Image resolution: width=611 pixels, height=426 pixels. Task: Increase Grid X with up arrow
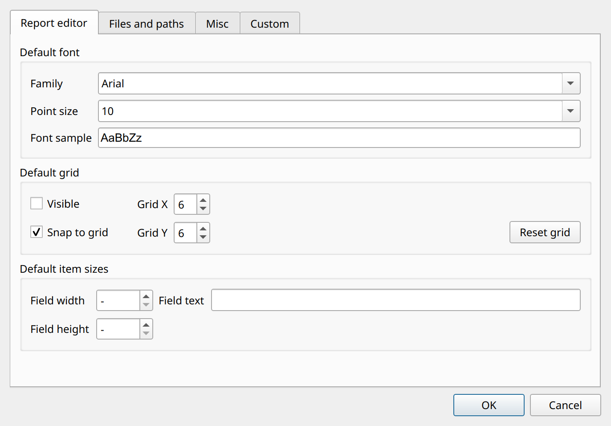pyautogui.click(x=203, y=200)
